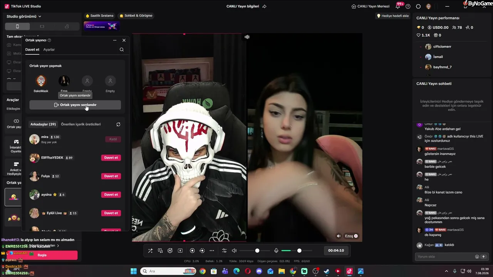Image resolution: width=493 pixels, height=277 pixels.
Task: Open CANLI Yayın Merkezi
Action: (x=371, y=7)
